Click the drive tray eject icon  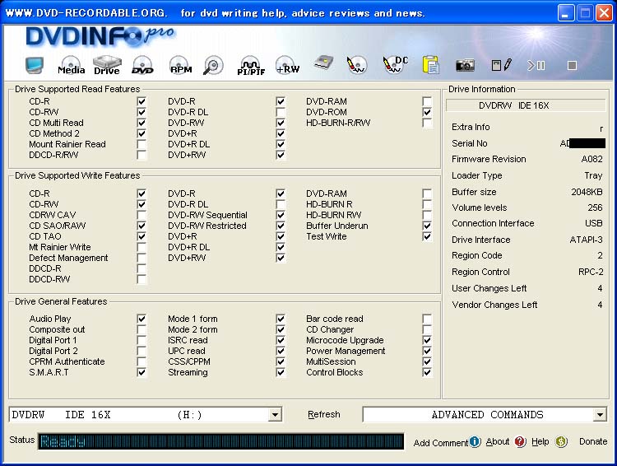(x=323, y=63)
